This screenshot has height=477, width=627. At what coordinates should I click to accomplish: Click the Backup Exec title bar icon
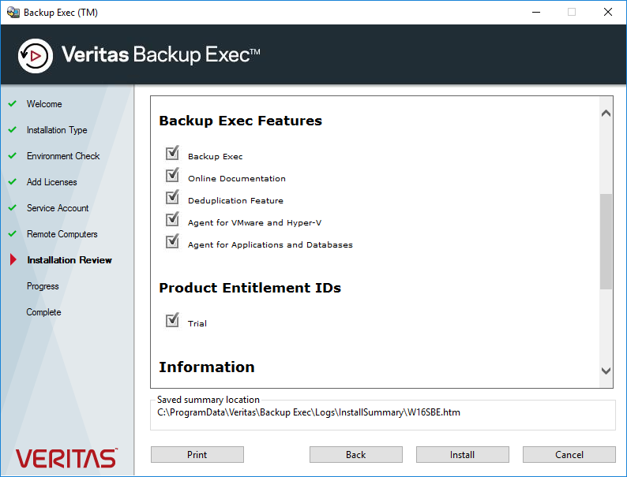13,13
